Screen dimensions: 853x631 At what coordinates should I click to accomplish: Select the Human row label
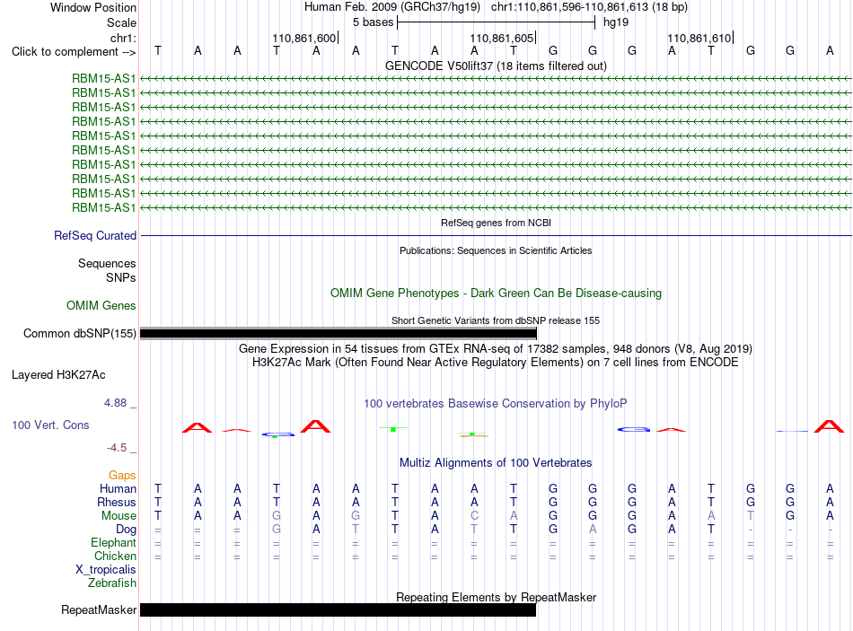tap(118, 488)
